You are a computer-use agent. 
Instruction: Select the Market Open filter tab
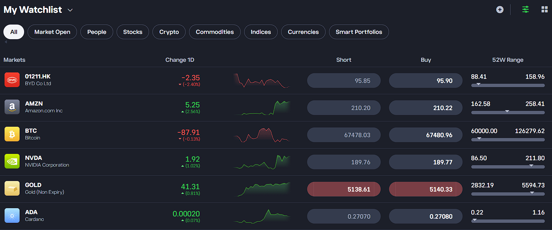coord(52,32)
